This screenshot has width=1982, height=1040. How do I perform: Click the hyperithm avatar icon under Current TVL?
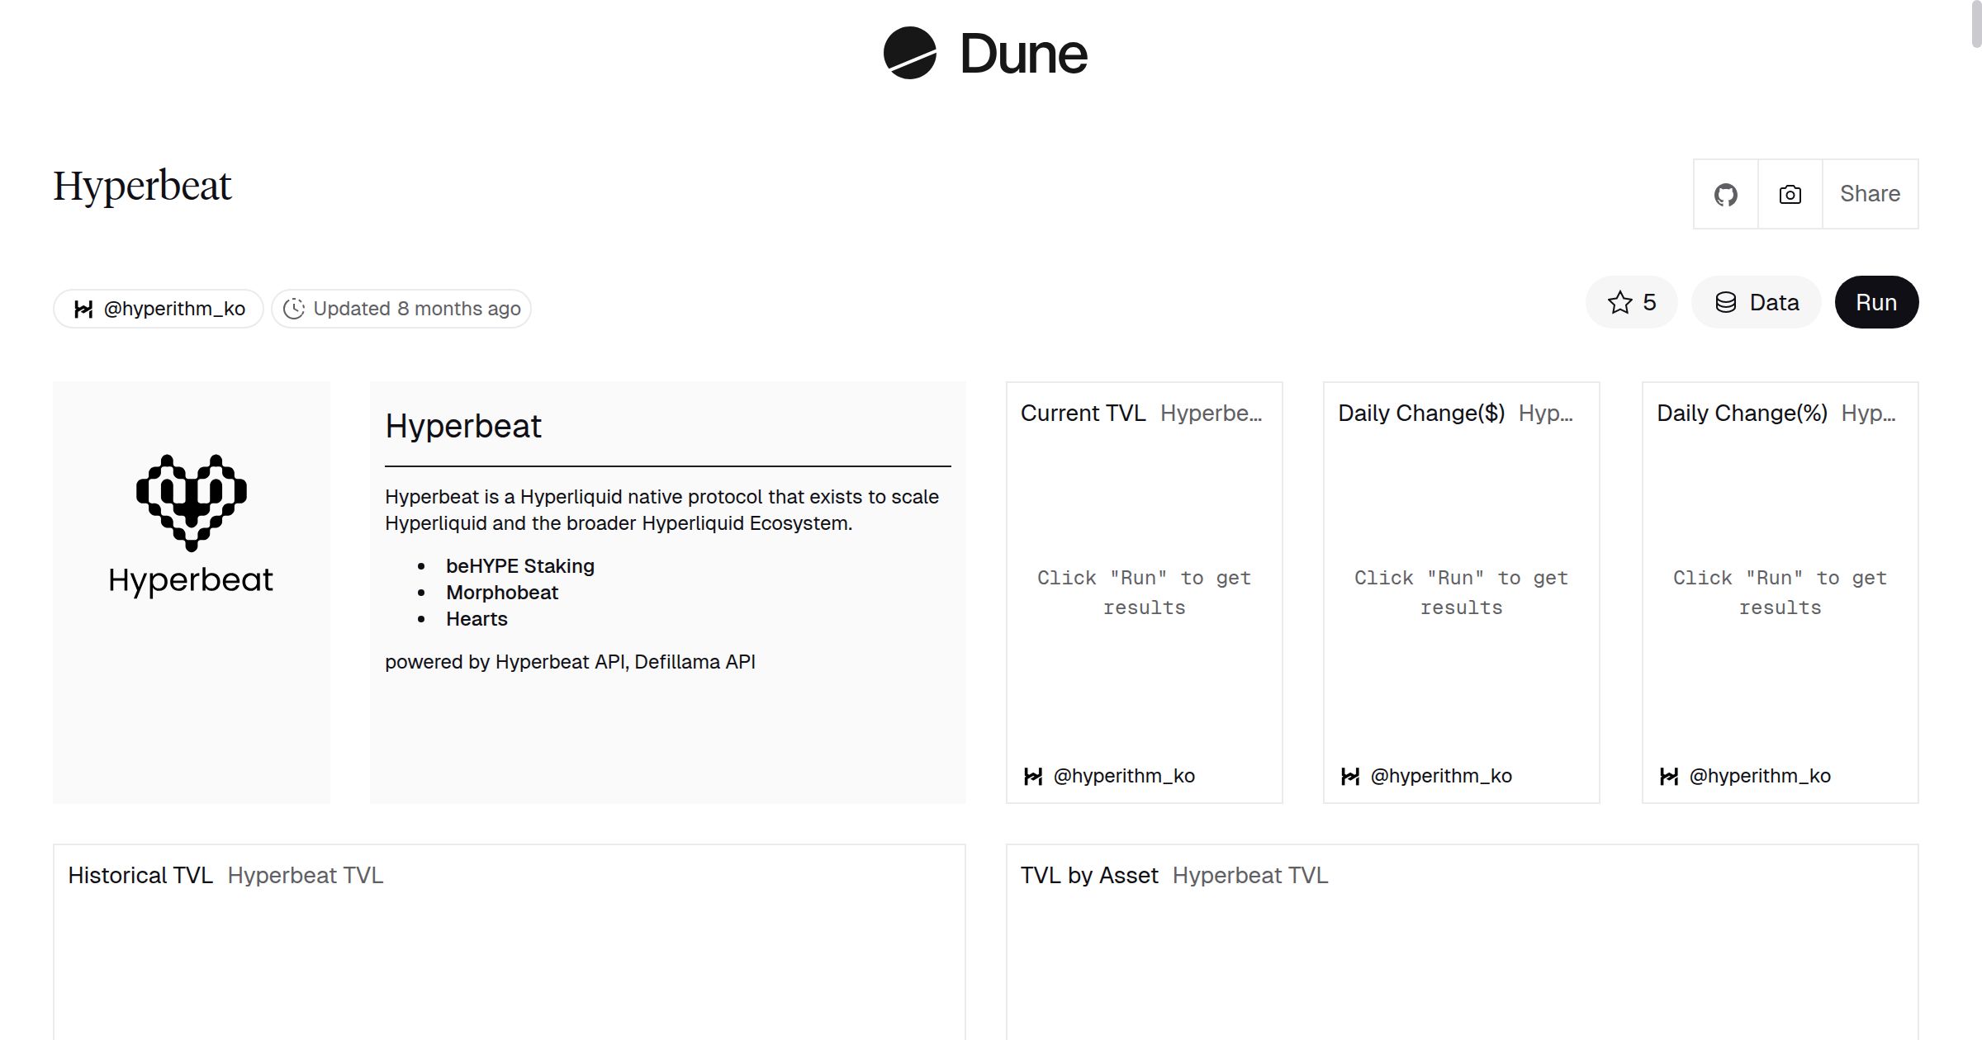click(1032, 776)
